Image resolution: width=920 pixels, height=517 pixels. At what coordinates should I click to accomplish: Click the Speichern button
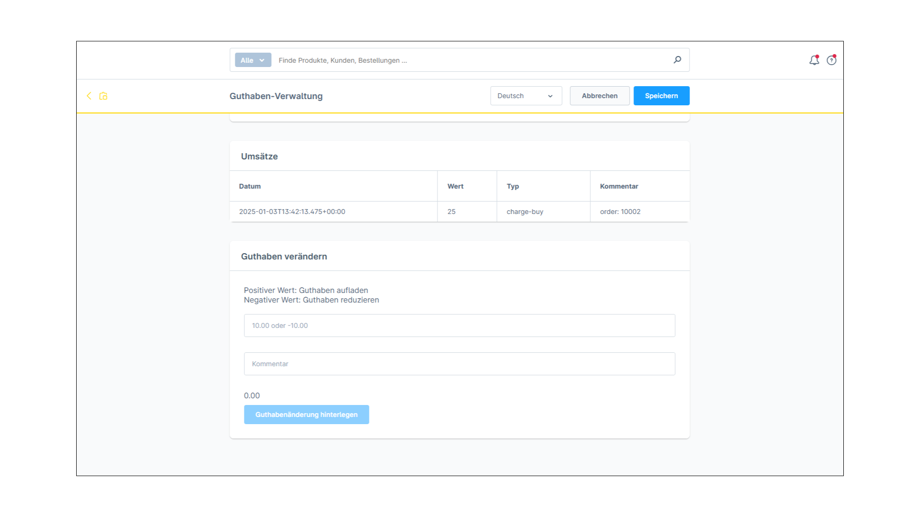[661, 96]
